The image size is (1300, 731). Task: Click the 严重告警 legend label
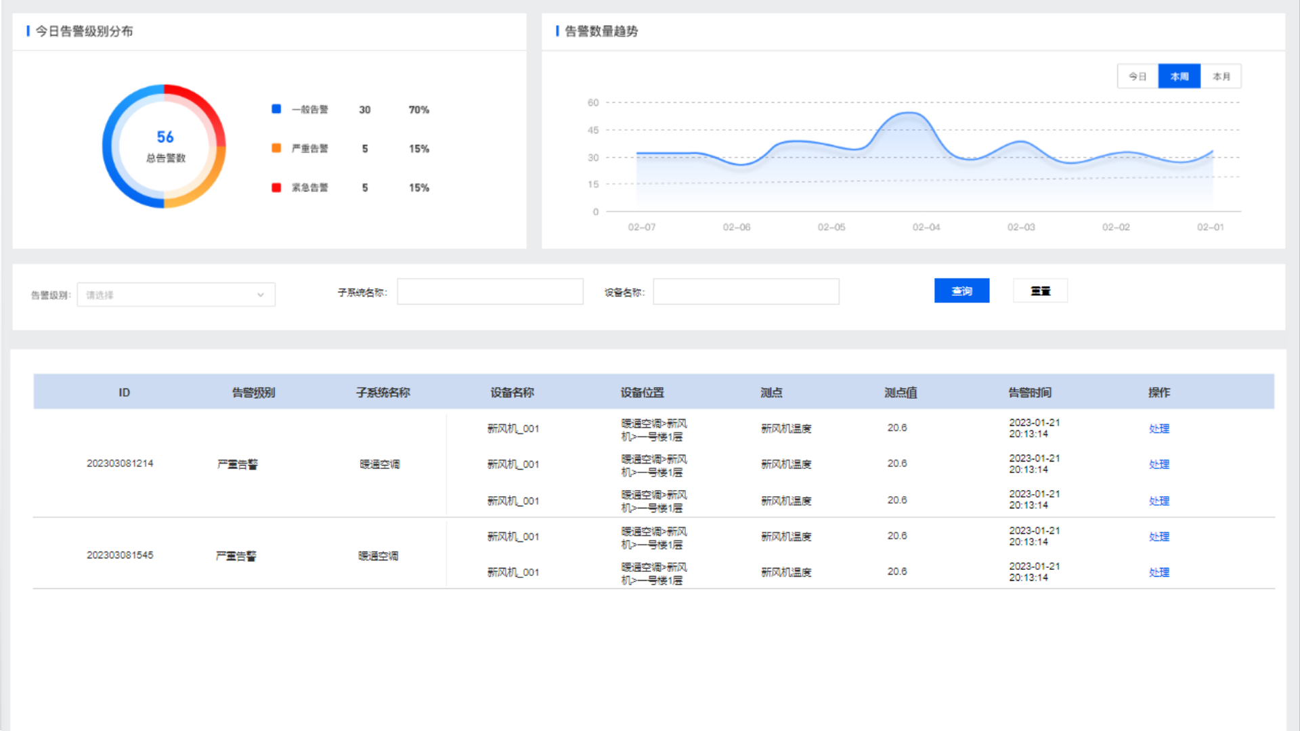[310, 148]
